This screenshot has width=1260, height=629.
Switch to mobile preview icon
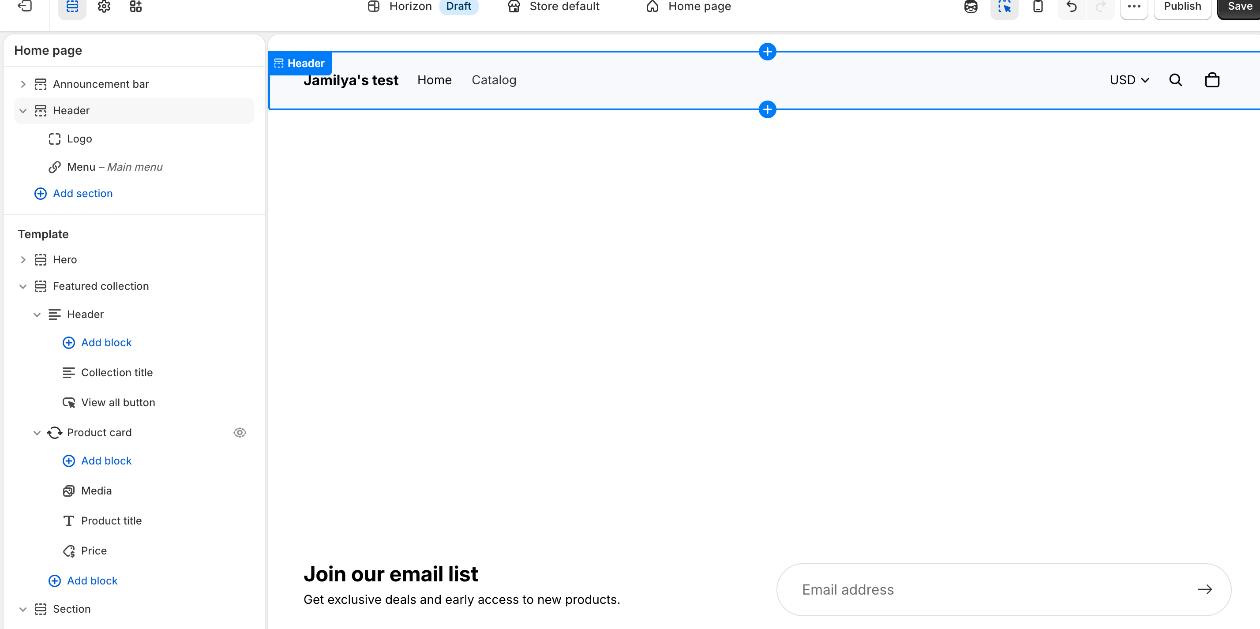click(1038, 6)
